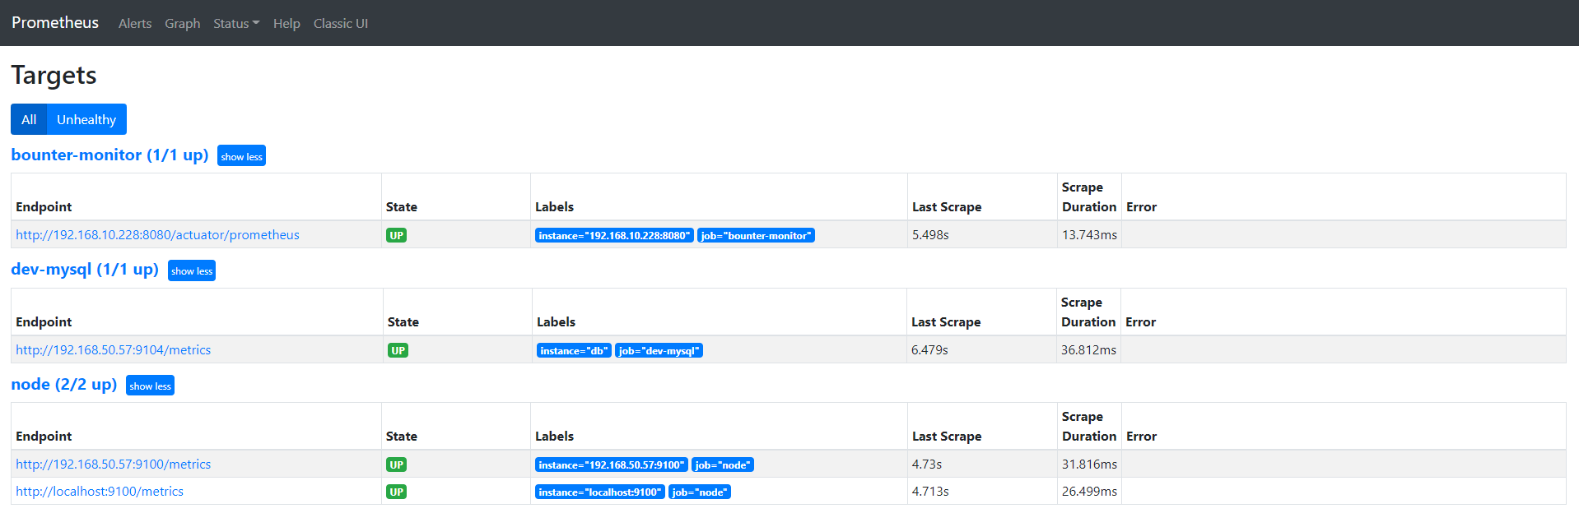Go to the Alerts page
The width and height of the screenshot is (1579, 513).
pos(135,24)
